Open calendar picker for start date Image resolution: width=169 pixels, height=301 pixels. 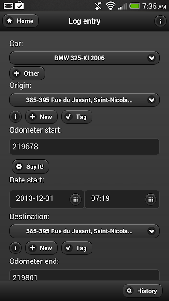pyautogui.click(x=76, y=199)
